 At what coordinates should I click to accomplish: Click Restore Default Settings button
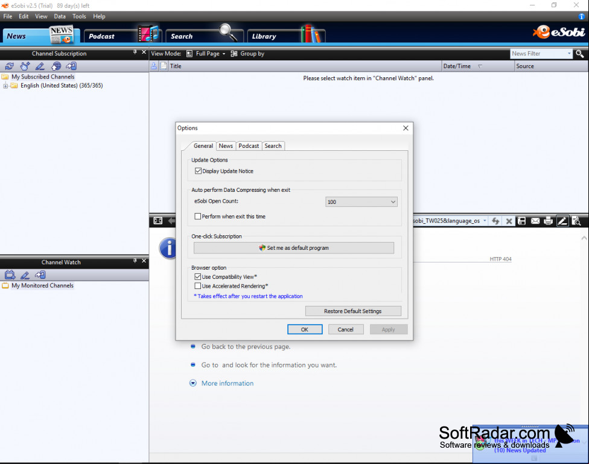point(352,311)
